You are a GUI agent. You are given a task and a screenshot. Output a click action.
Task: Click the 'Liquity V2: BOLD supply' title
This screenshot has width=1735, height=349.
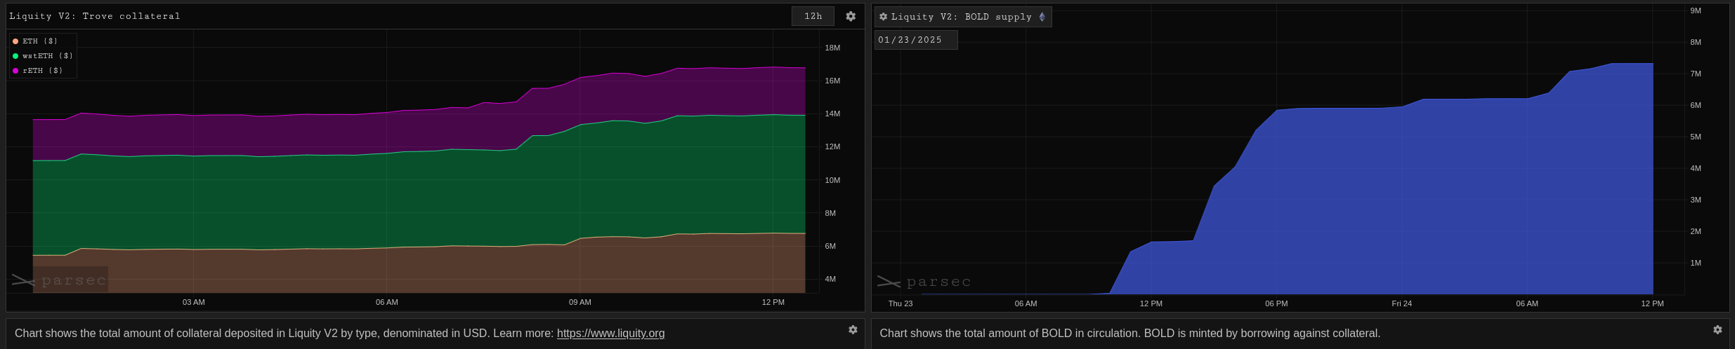(962, 17)
